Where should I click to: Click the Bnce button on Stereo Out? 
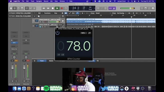point(28,79)
